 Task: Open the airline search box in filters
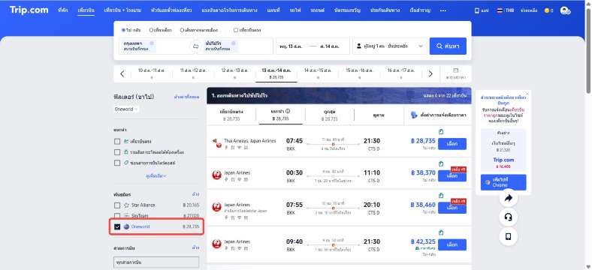click(x=156, y=262)
